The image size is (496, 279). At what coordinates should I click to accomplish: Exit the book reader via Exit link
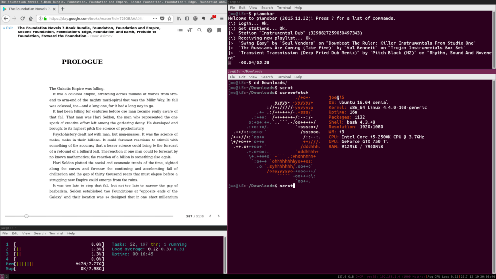click(8, 28)
